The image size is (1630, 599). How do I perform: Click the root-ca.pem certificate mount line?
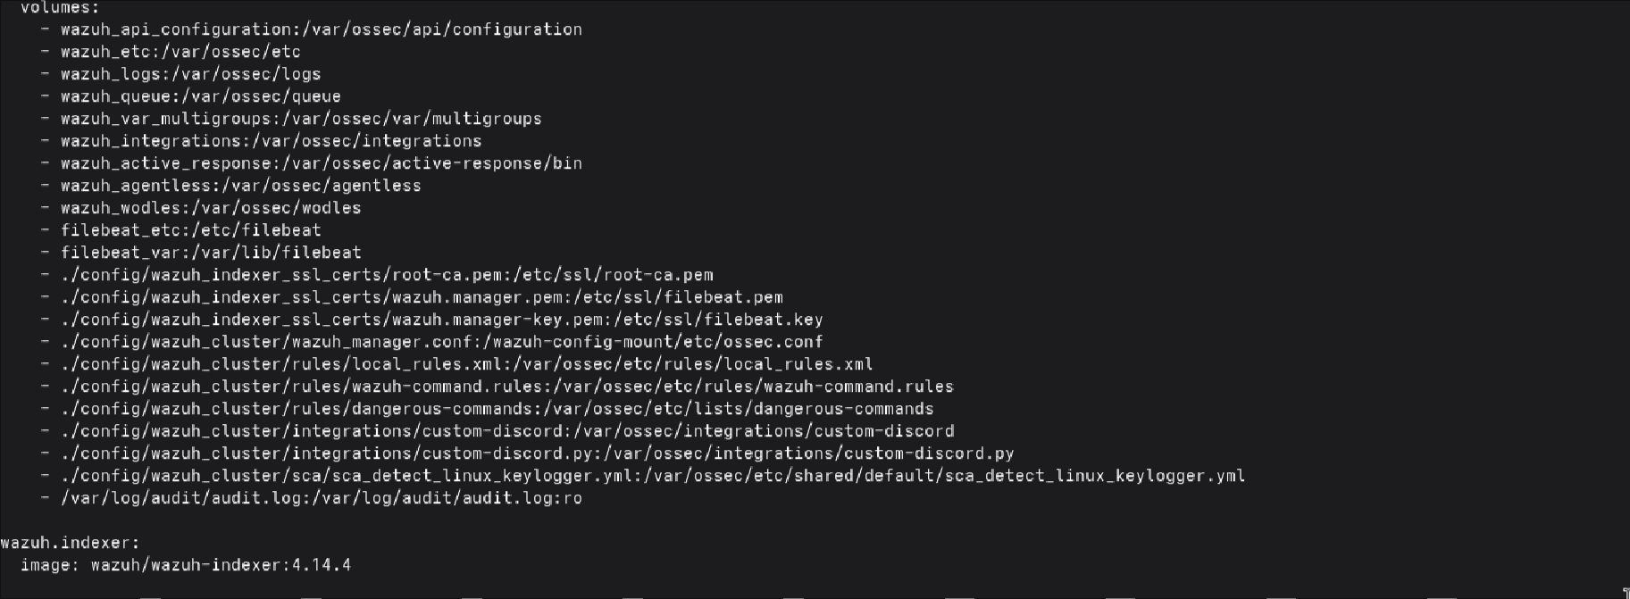(387, 275)
